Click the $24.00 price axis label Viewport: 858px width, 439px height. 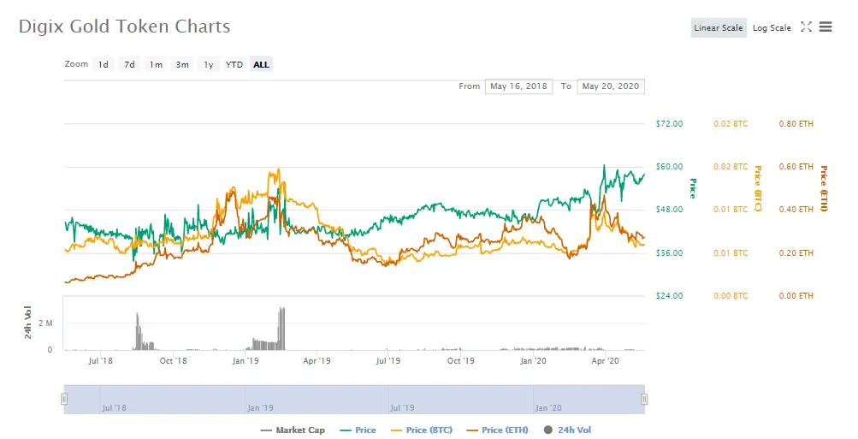669,295
